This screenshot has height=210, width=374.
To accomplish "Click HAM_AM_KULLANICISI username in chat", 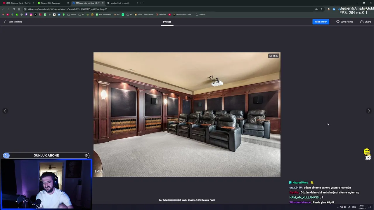I will point(304,197).
